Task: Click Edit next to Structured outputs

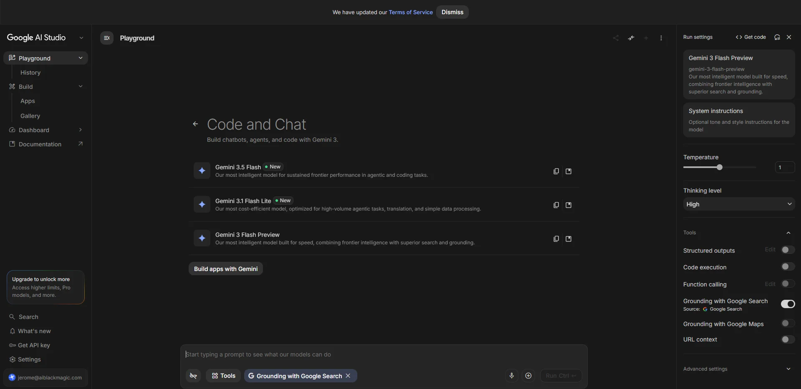Action: click(770, 249)
